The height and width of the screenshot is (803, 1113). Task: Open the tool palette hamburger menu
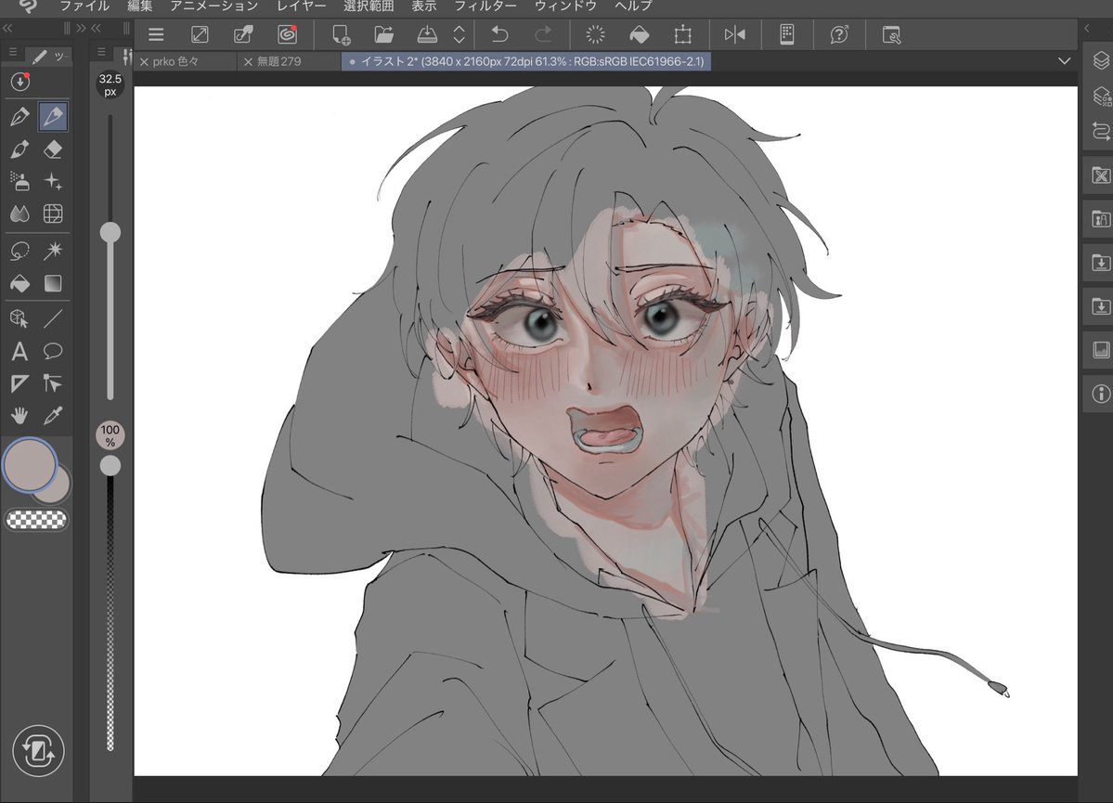pos(12,53)
